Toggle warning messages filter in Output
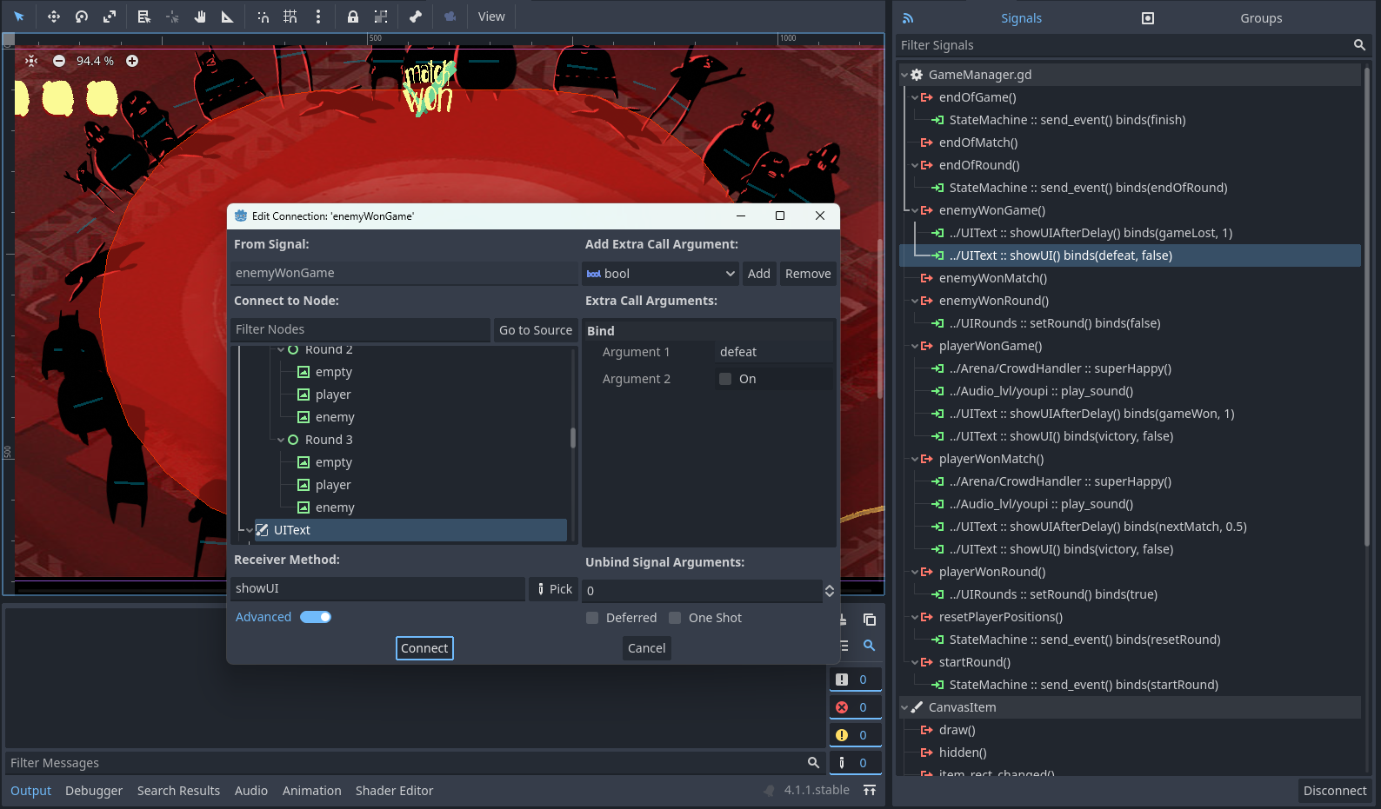The width and height of the screenshot is (1381, 809). click(854, 735)
